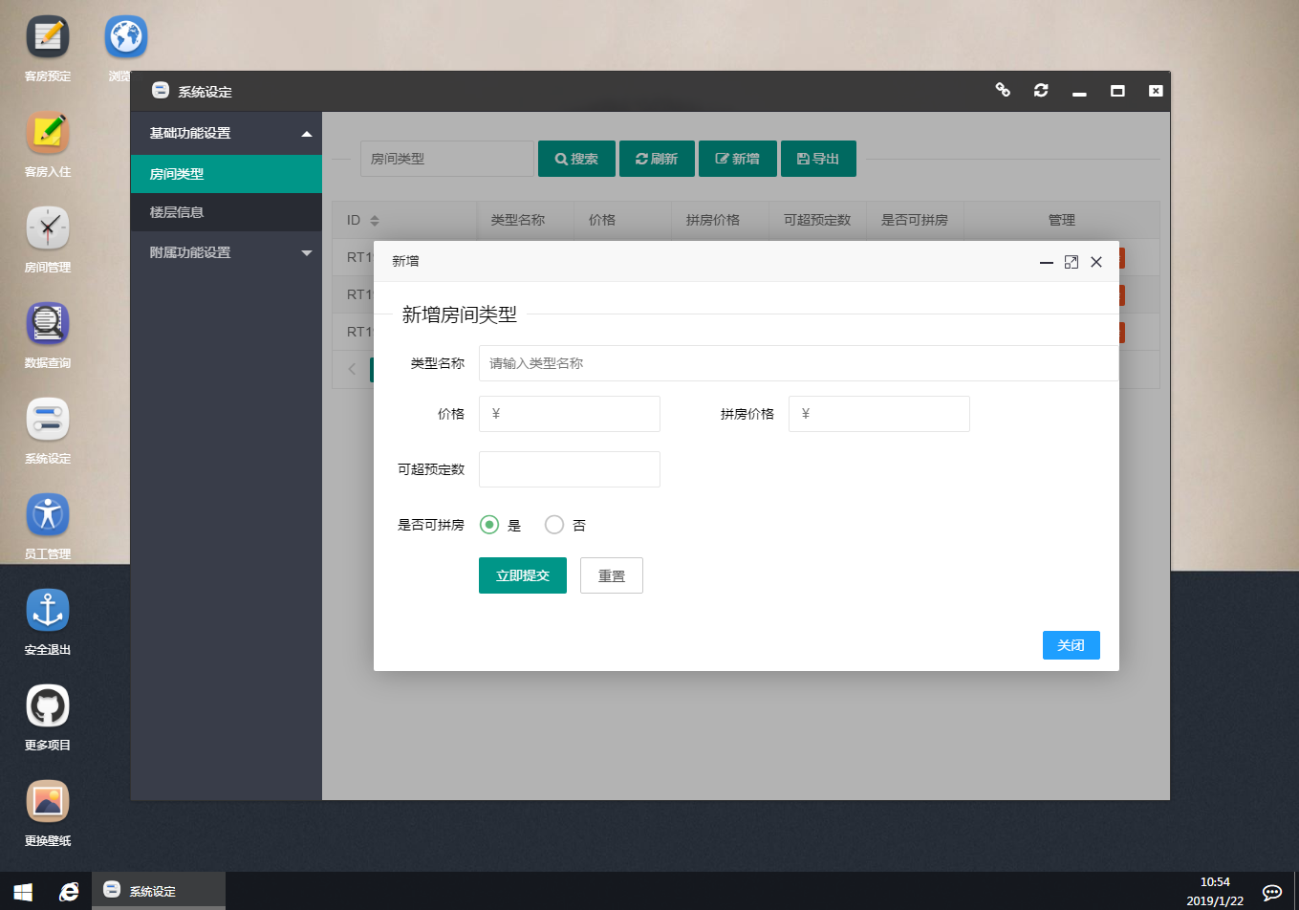Click the 导出 toolbar button
Viewport: 1299px width, 910px height.
coord(818,159)
